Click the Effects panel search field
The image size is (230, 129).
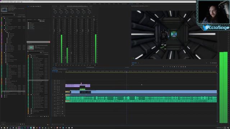tap(33, 21)
